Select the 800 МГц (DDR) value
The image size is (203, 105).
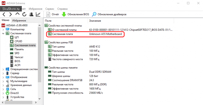point(98,84)
